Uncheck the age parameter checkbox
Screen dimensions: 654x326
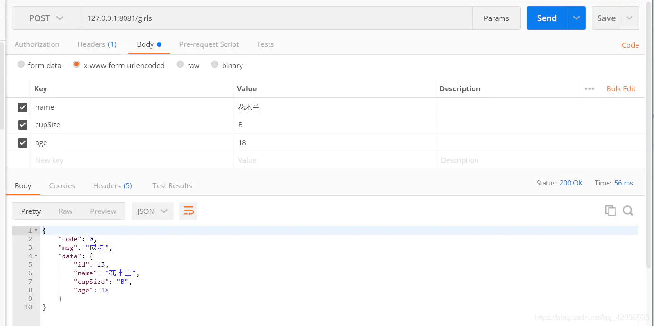(23, 142)
